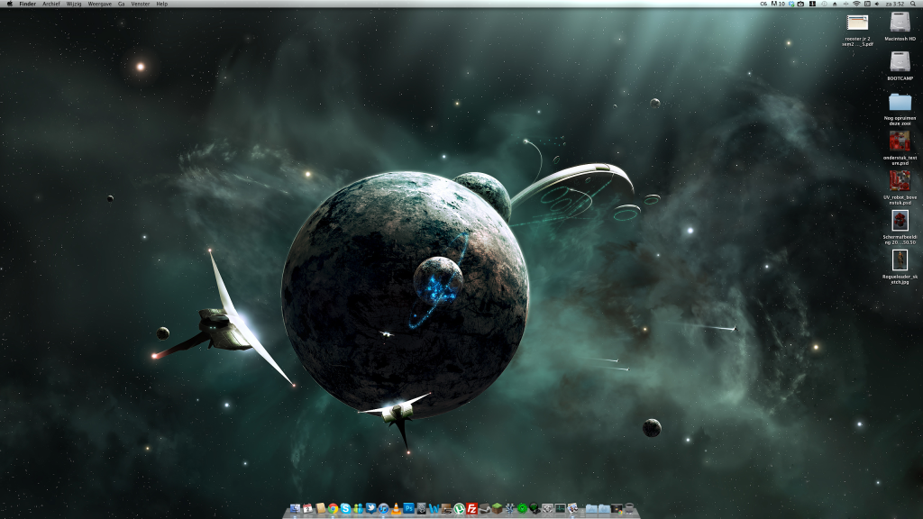Click the Finder icon in Dock
Viewport: 923px width, 519px height.
point(295,509)
